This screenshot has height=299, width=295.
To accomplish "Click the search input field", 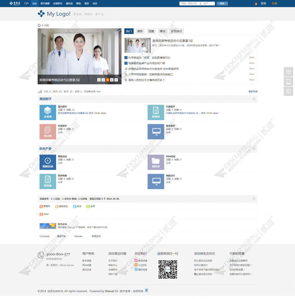I will tap(190, 4).
